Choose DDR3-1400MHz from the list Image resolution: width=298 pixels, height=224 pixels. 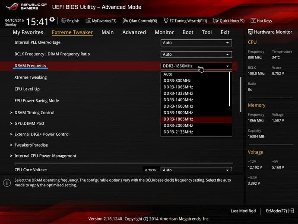[195, 100]
